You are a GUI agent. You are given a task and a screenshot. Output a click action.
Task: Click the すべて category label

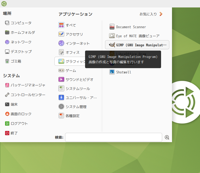pyautogui.click(x=71, y=25)
